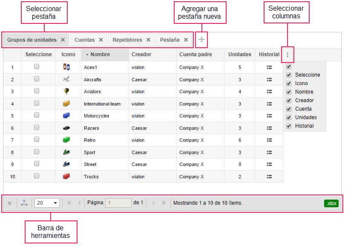This screenshot has width=345, height=246.
Task: Open history for Aces1 group
Action: [269, 67]
